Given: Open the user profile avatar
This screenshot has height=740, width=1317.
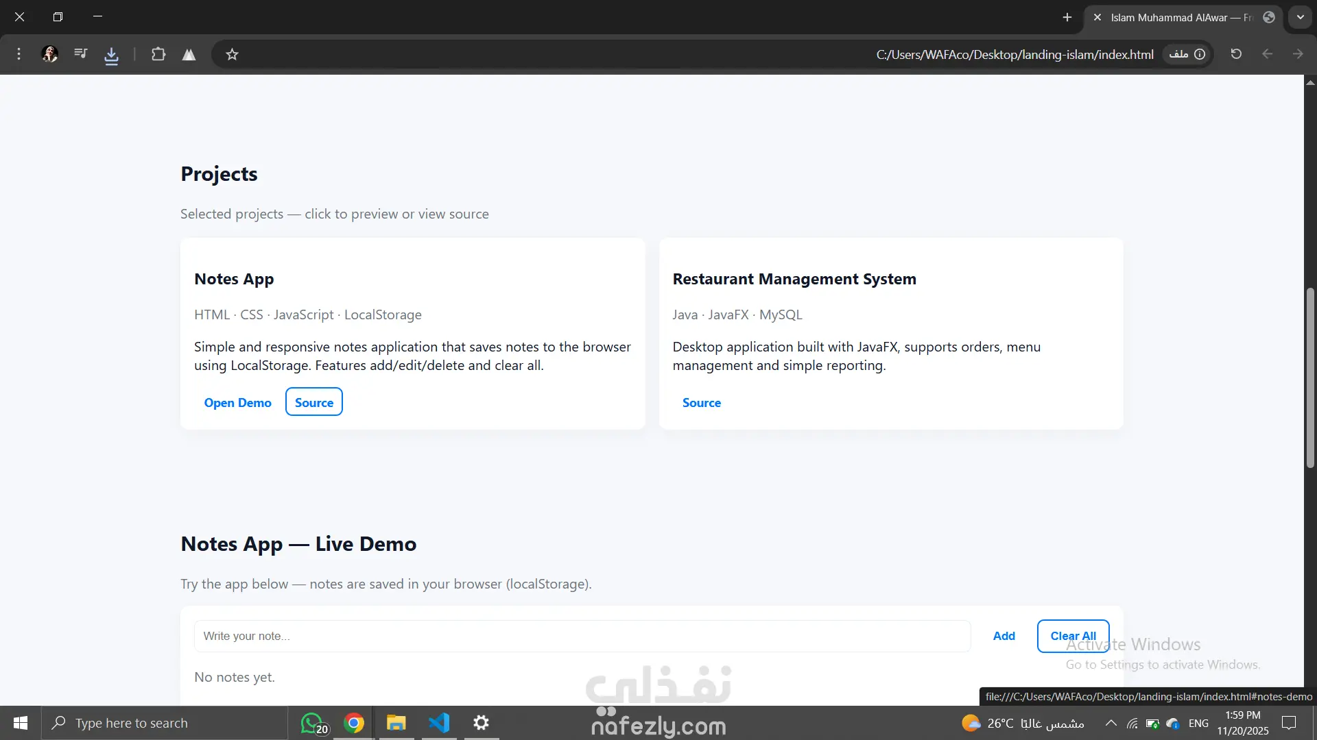Looking at the screenshot, I should pos(49,54).
